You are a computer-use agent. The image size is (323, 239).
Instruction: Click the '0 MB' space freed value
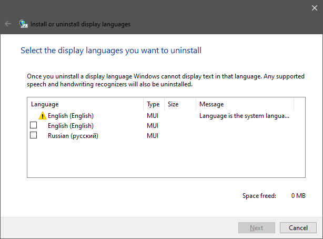[298, 195]
